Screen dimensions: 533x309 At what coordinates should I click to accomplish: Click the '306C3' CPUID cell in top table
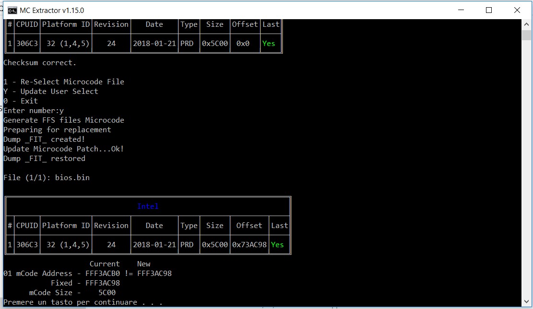tap(27, 44)
